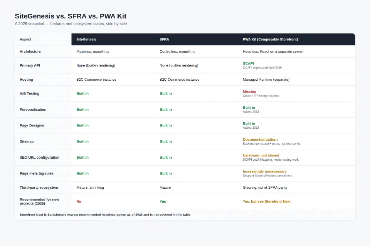
Task: Click the 'Page Designer' row label
Action: (x=32, y=125)
